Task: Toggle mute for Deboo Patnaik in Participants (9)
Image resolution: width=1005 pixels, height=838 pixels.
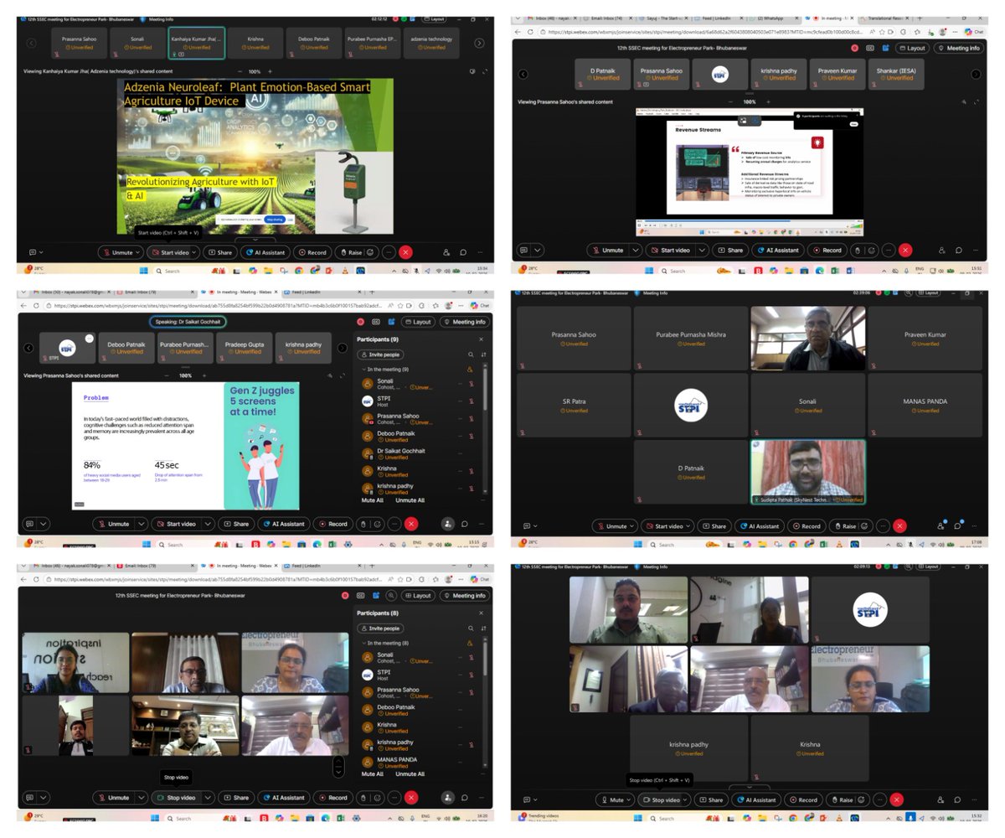Action: (x=471, y=436)
